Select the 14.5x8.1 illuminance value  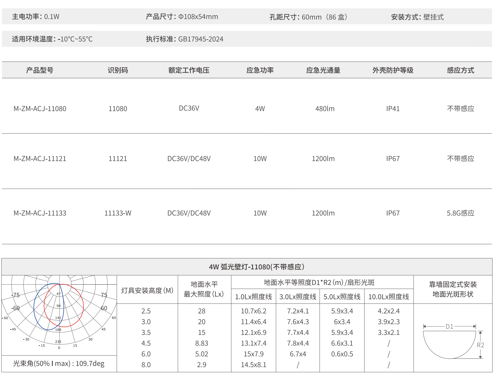click(253, 365)
